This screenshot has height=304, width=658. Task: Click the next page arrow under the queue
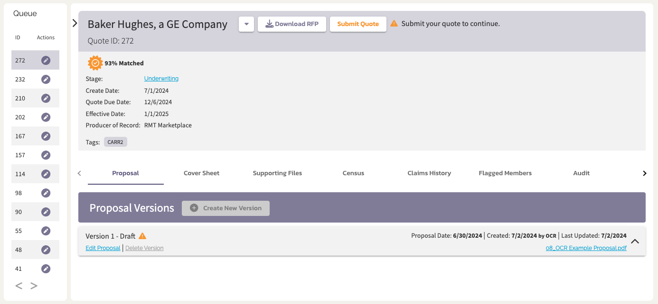33,286
